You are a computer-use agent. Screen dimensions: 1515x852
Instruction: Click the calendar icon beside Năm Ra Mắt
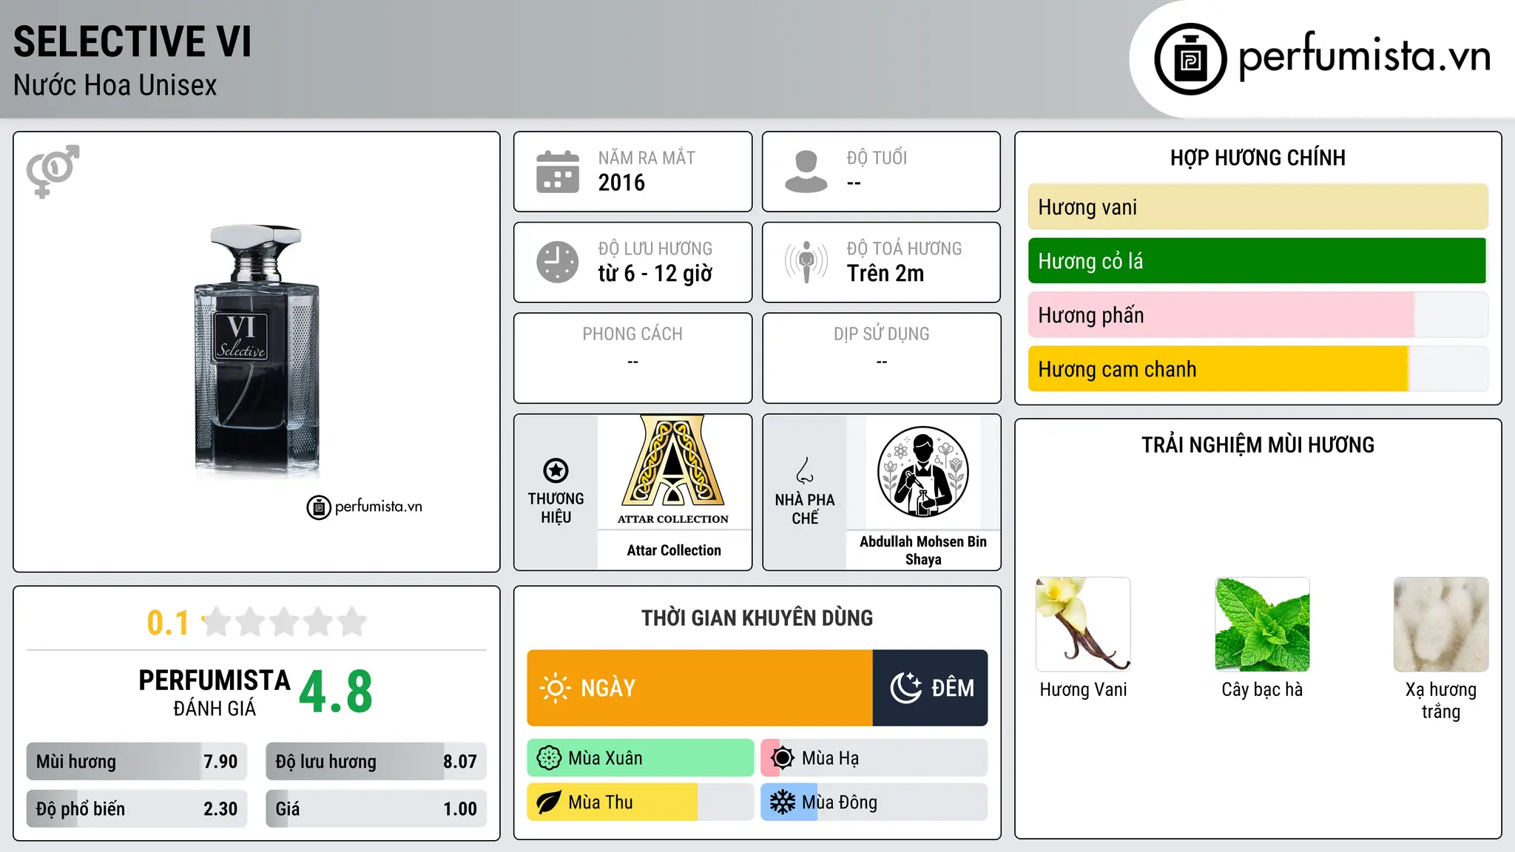click(558, 172)
